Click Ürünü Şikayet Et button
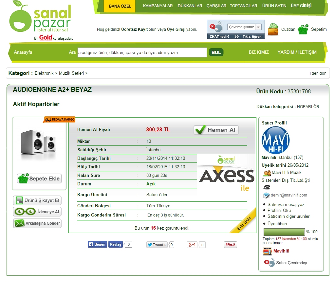 coord(37,200)
